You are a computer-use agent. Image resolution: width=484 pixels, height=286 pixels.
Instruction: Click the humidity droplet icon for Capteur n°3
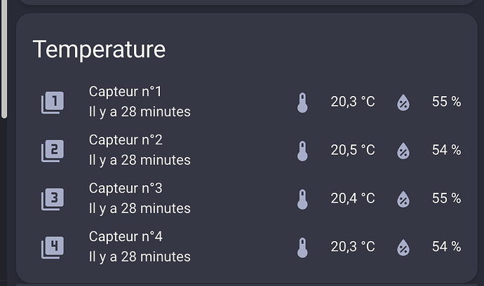click(403, 198)
